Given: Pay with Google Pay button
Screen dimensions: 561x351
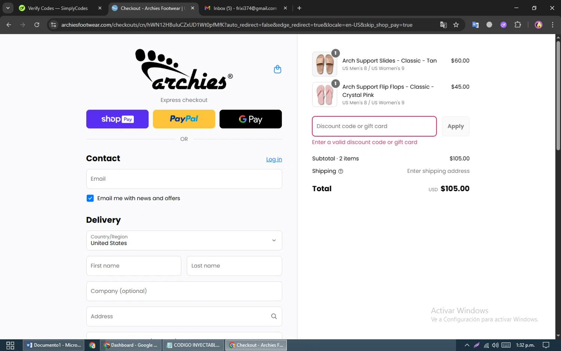Looking at the screenshot, I should click(x=251, y=119).
